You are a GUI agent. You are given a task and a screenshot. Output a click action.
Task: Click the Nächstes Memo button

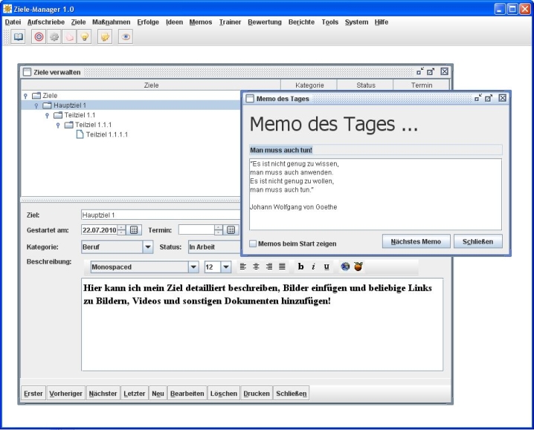(416, 241)
